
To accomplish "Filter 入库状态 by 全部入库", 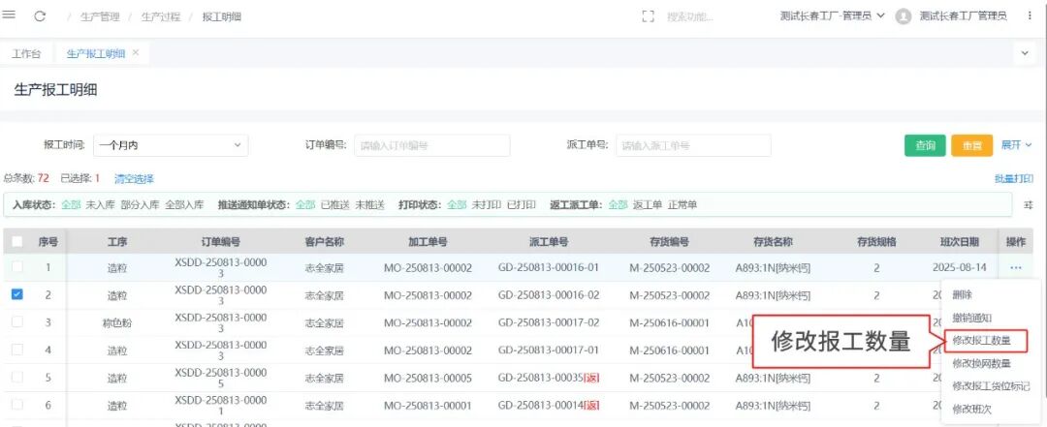I will click(184, 205).
